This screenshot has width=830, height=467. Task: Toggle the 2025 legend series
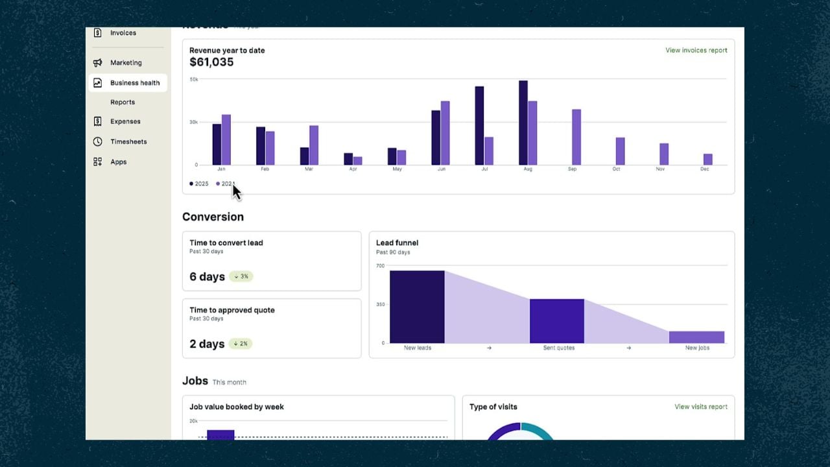pyautogui.click(x=199, y=184)
